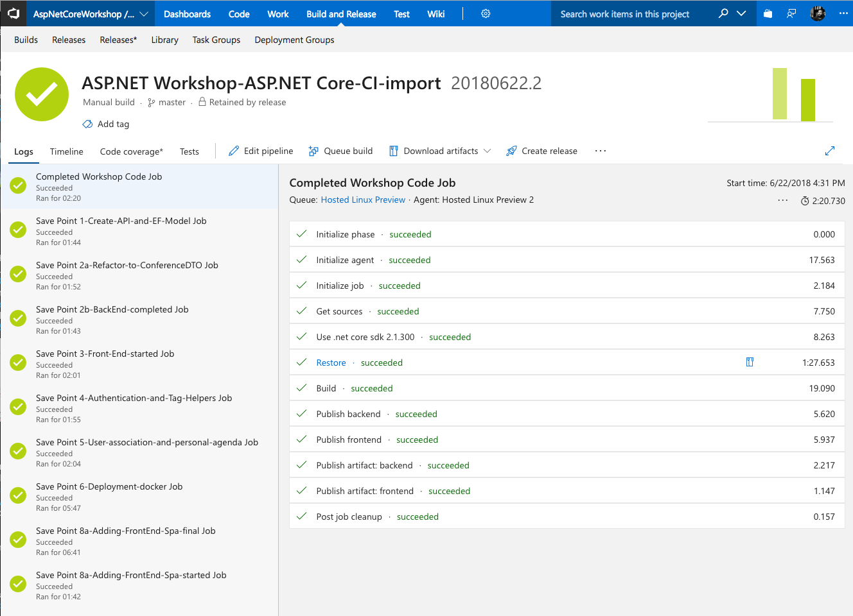Click Queue build button

click(x=340, y=151)
